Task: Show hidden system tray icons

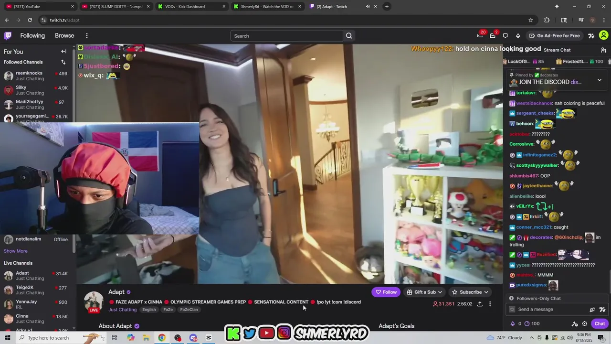Action: point(532,338)
